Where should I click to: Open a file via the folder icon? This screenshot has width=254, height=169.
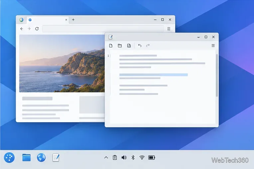point(120,45)
